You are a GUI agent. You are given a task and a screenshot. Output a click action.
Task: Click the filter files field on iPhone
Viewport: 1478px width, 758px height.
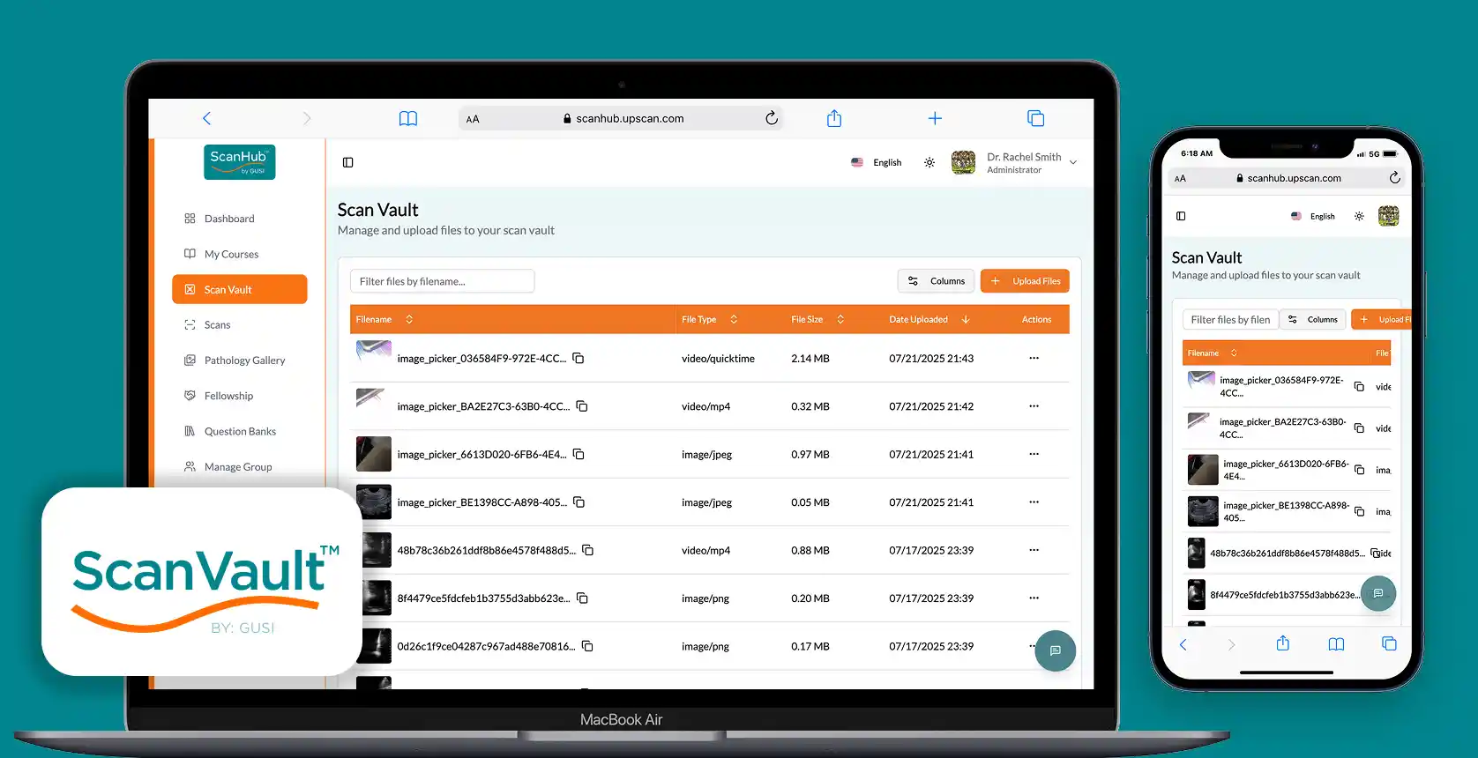click(1229, 320)
